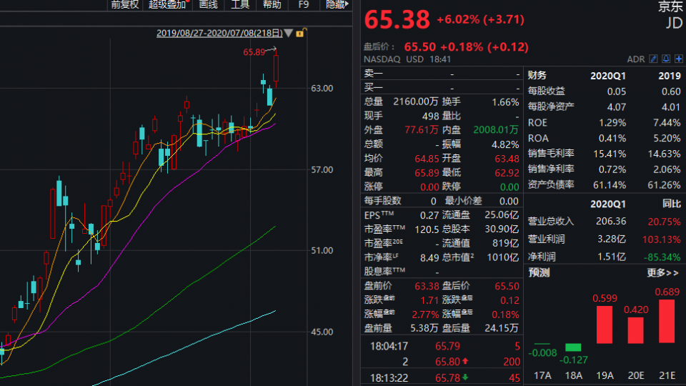Click the ADR label near the icons

coord(635,59)
